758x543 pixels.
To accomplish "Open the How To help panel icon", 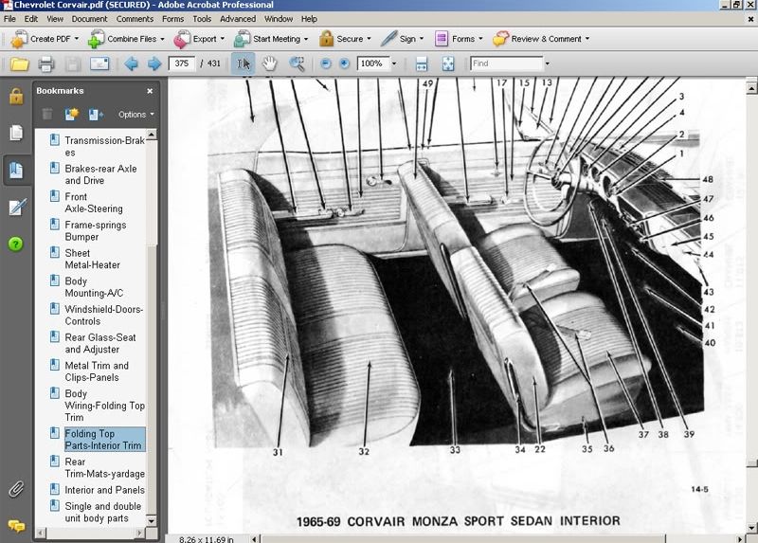I will pos(15,244).
